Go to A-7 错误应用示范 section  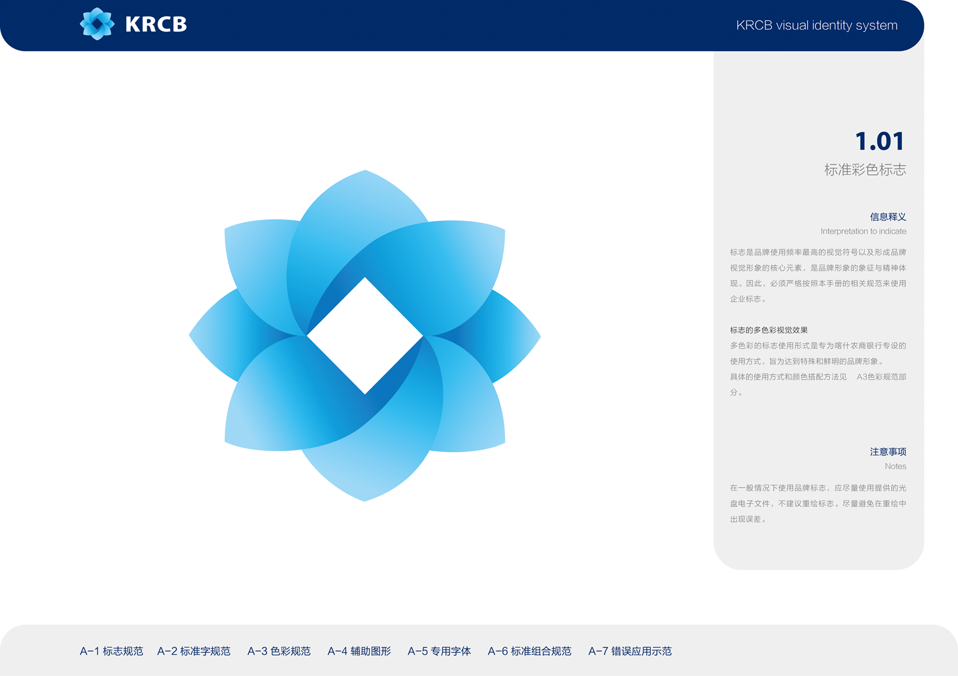pyautogui.click(x=630, y=651)
